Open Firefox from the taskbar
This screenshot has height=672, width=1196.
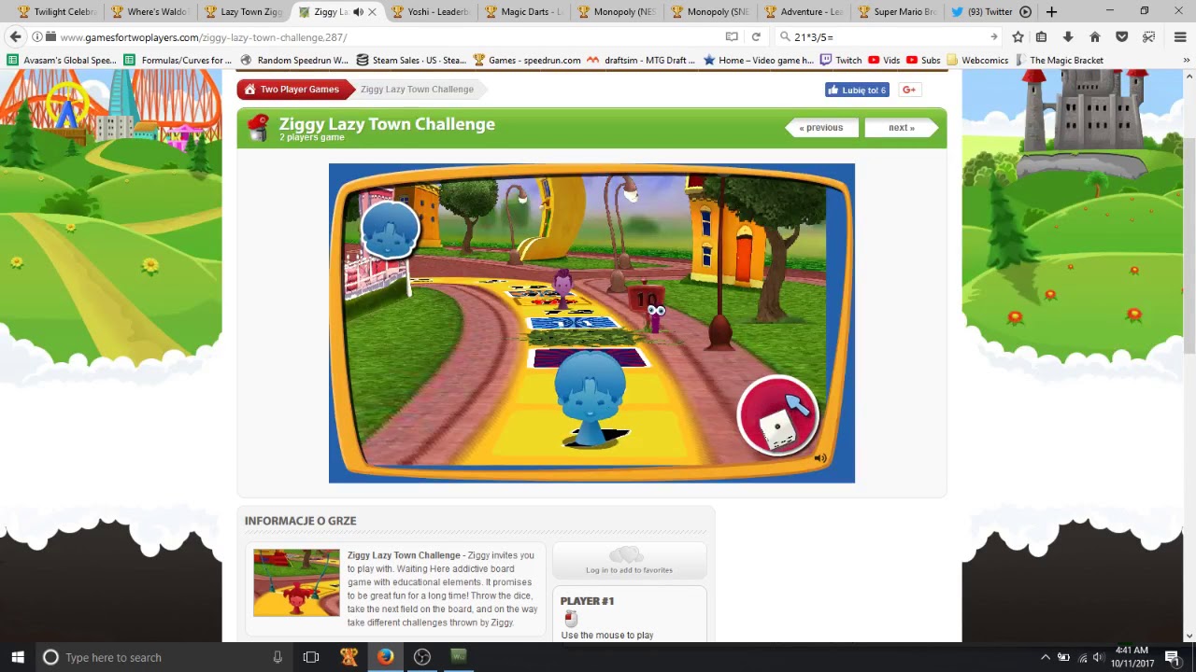pos(385,657)
